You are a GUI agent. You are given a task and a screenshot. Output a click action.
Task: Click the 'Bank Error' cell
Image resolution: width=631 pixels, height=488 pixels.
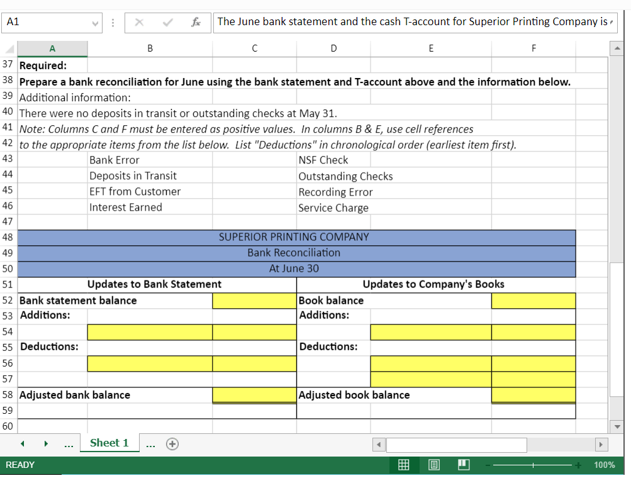[x=150, y=160]
